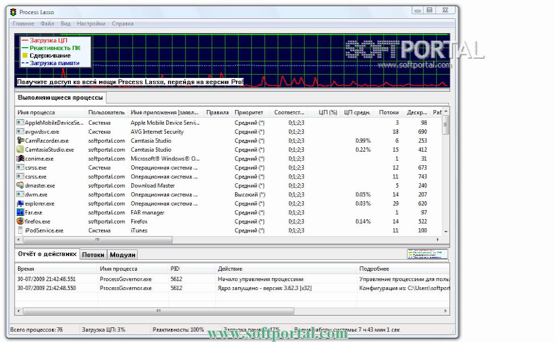Click the avgwdsvc.exe process icon
The image size is (555, 342).
click(20, 131)
